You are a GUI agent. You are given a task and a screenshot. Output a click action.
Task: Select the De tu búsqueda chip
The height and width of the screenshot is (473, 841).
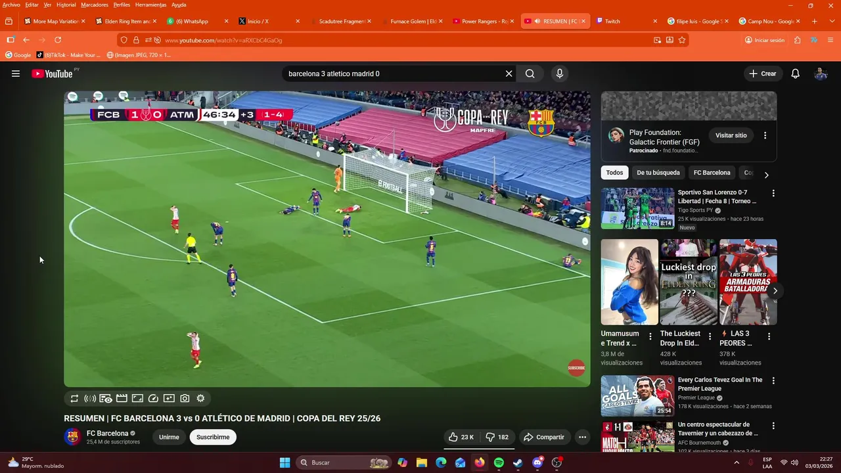(x=658, y=173)
